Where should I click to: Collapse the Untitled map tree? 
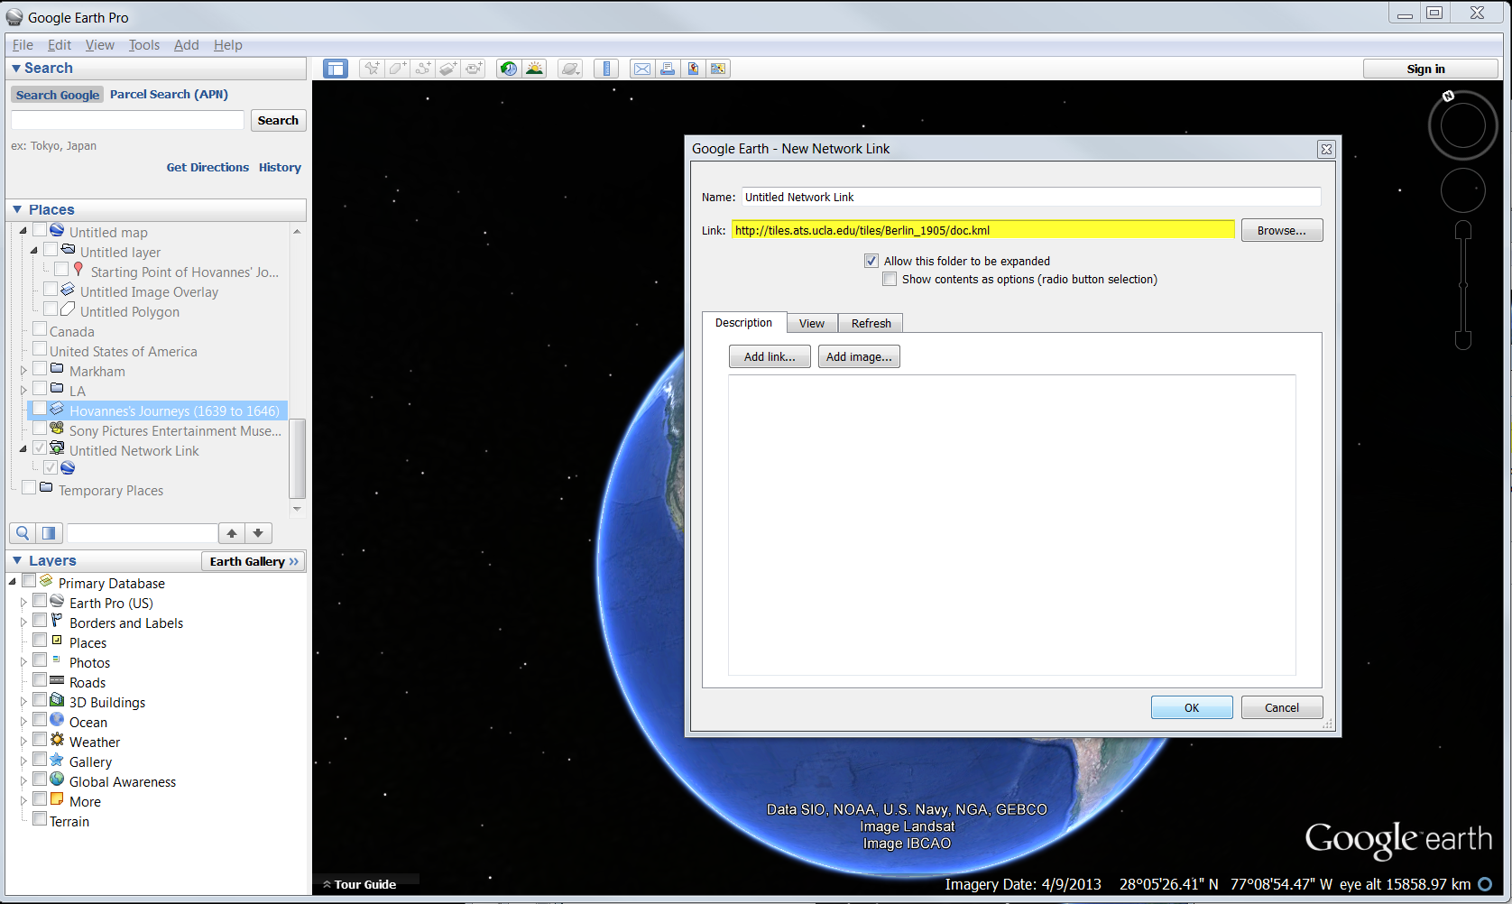coord(23,231)
